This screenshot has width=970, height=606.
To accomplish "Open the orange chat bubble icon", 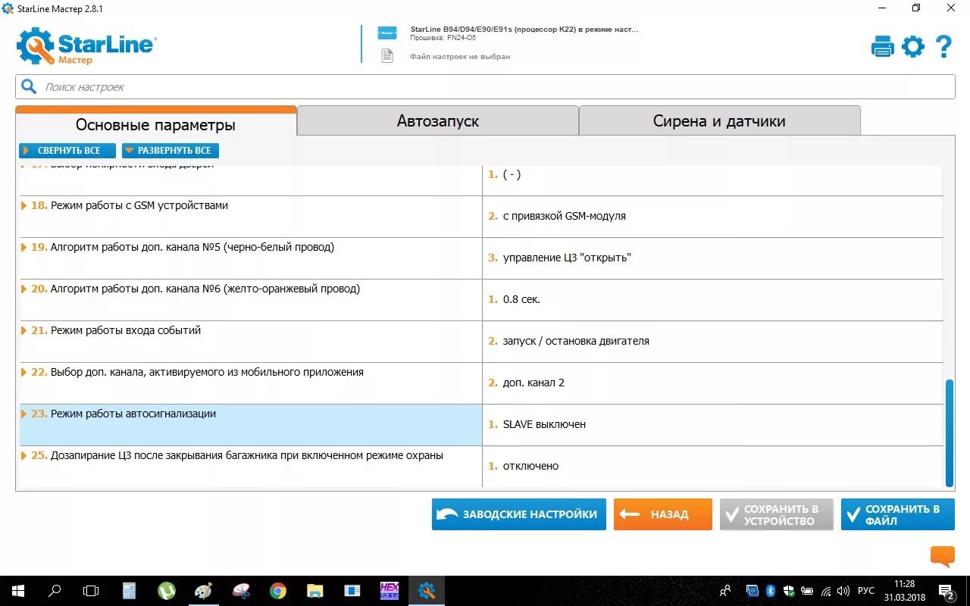I will pos(943,557).
